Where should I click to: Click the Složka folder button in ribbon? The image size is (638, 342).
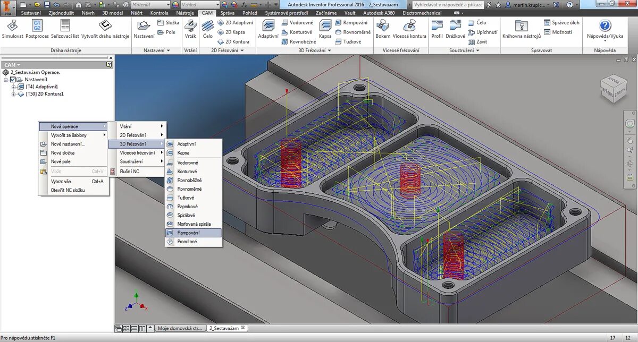click(169, 23)
